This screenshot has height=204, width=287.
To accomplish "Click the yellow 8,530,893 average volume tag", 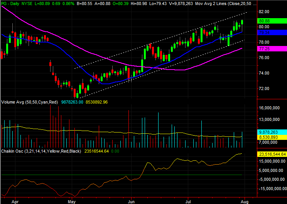I will [272, 137].
